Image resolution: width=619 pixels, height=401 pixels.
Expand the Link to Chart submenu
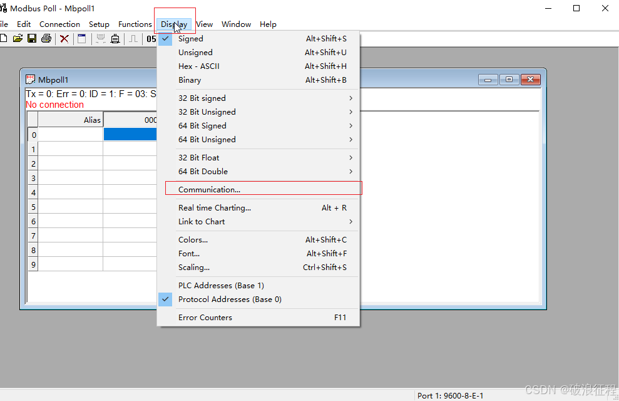pos(258,222)
